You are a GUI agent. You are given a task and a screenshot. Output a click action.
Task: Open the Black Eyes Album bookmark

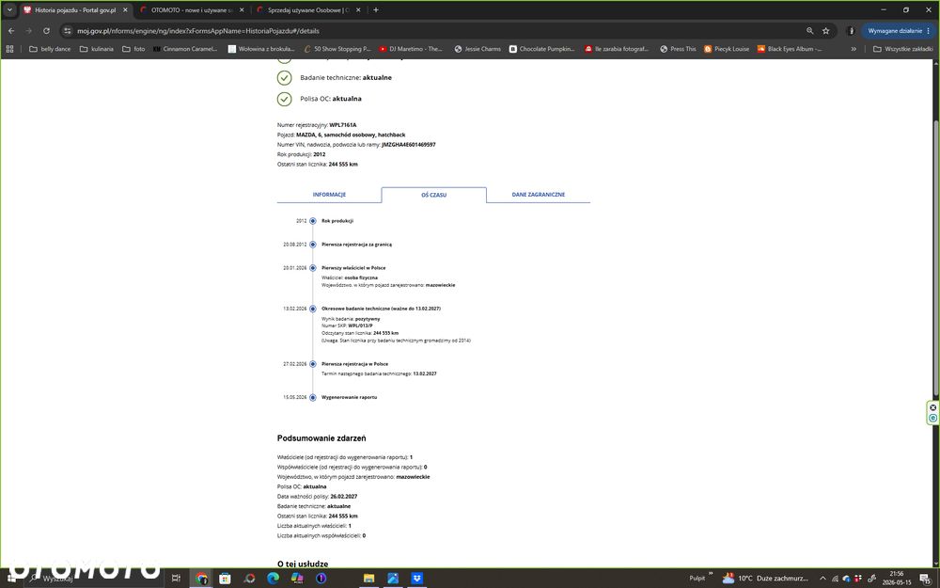[x=789, y=49]
